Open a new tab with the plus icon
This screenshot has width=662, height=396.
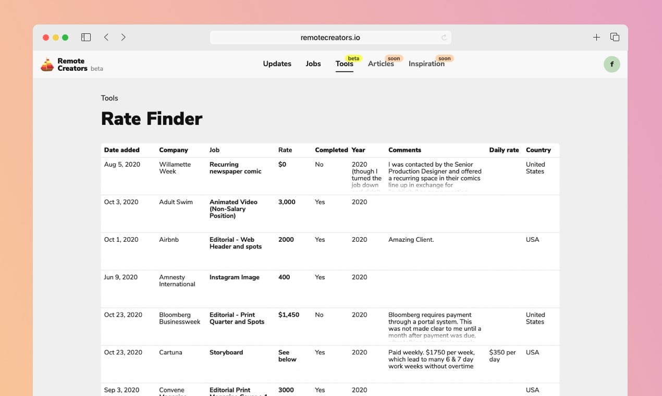(x=596, y=38)
